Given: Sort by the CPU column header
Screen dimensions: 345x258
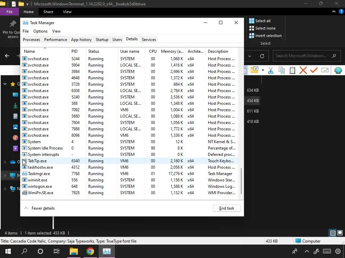Looking at the screenshot, I should coord(152,51).
